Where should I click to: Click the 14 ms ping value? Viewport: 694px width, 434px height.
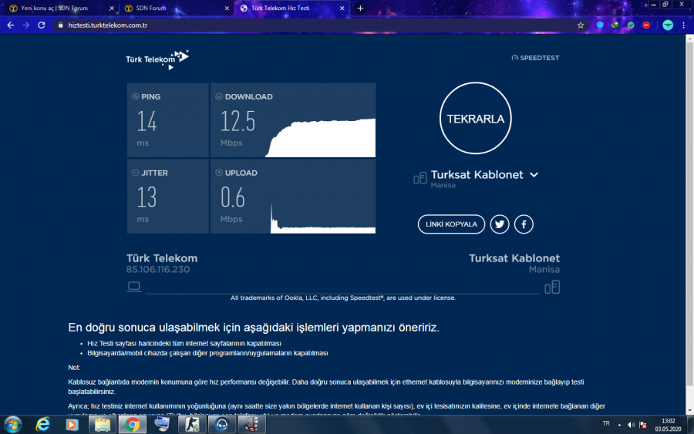[147, 122]
